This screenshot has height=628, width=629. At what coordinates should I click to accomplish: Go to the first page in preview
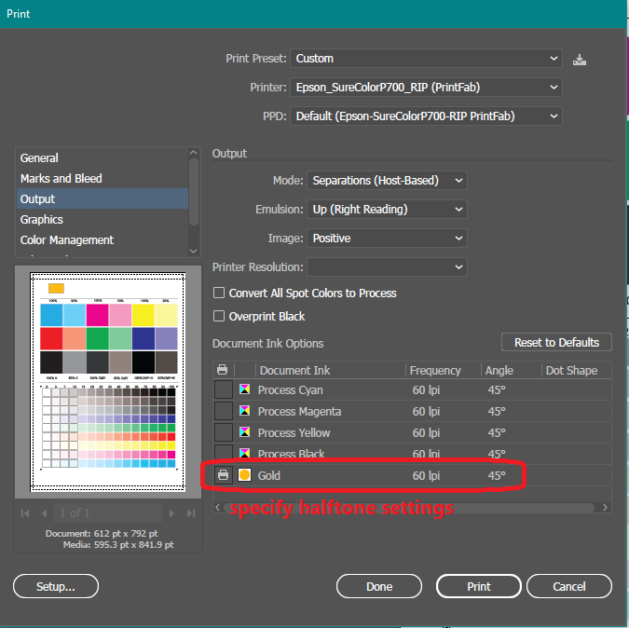tap(25, 513)
